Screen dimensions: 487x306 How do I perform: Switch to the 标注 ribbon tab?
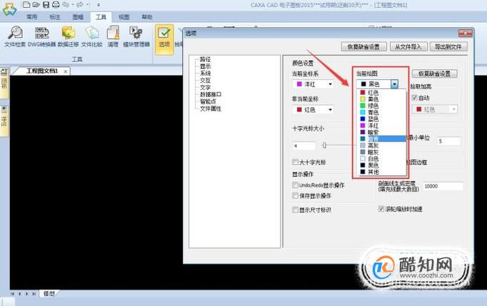(55, 16)
